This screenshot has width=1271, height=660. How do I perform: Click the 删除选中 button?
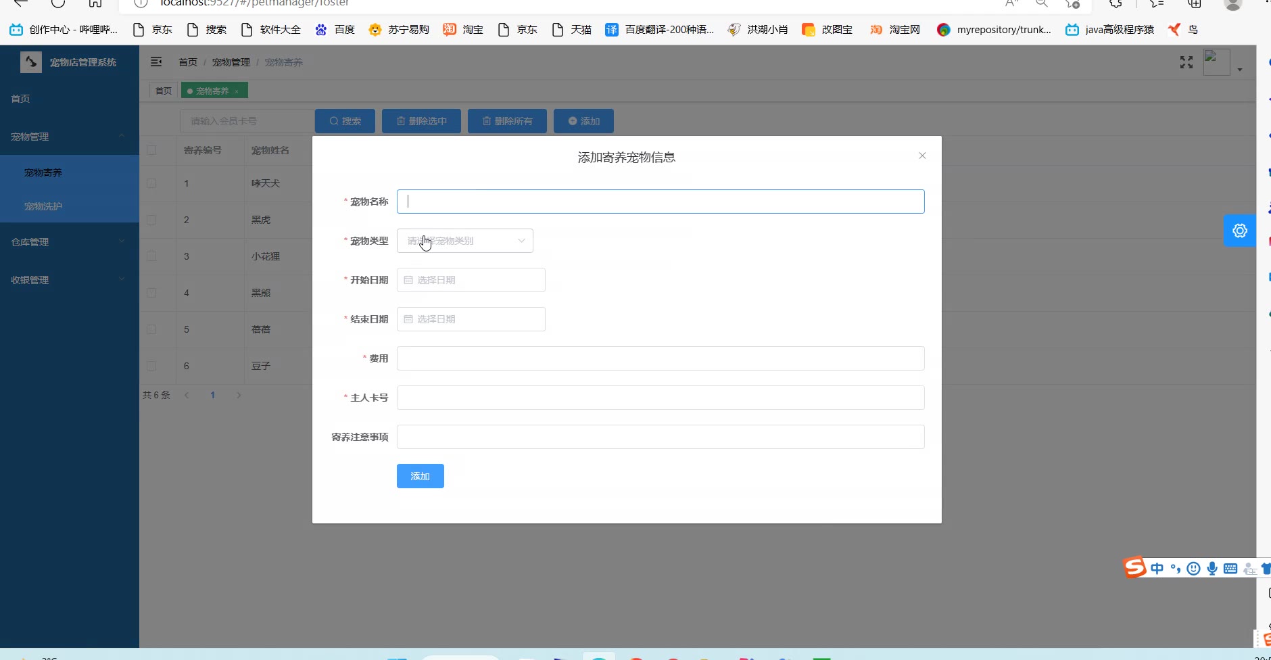pyautogui.click(x=421, y=121)
